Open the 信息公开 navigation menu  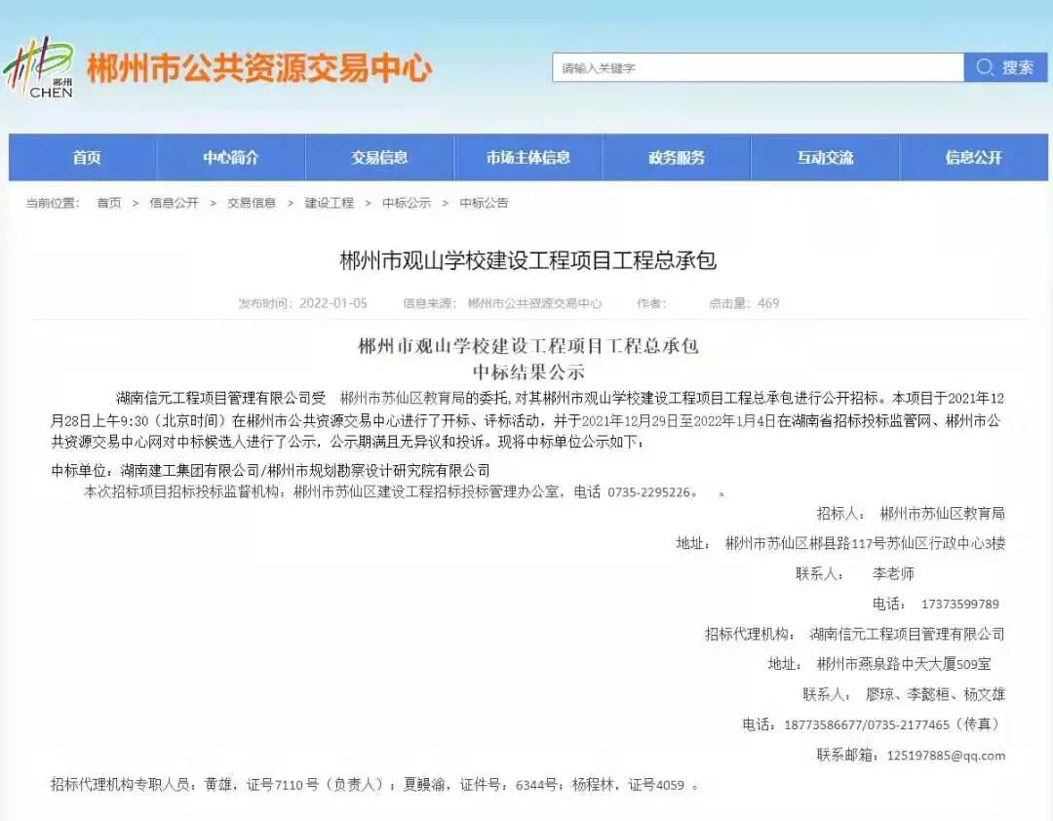(973, 157)
